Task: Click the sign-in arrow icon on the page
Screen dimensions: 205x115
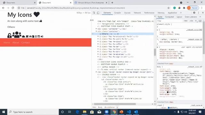Action: coord(42,36)
